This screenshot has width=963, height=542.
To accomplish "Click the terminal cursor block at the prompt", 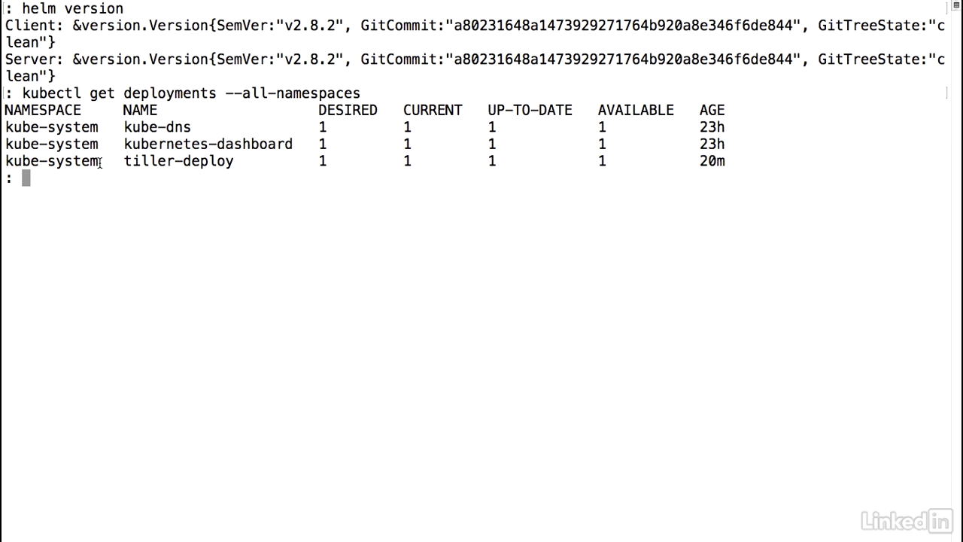I will [x=26, y=178].
